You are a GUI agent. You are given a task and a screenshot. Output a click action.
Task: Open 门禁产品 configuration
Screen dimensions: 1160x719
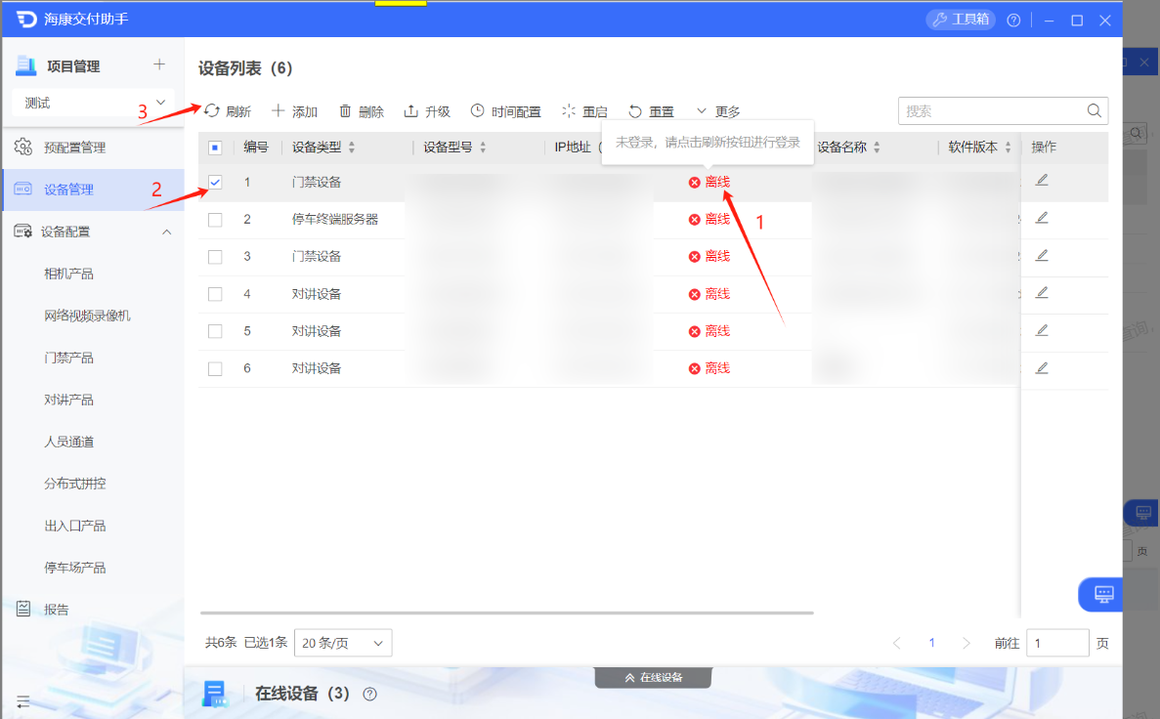[x=68, y=358]
